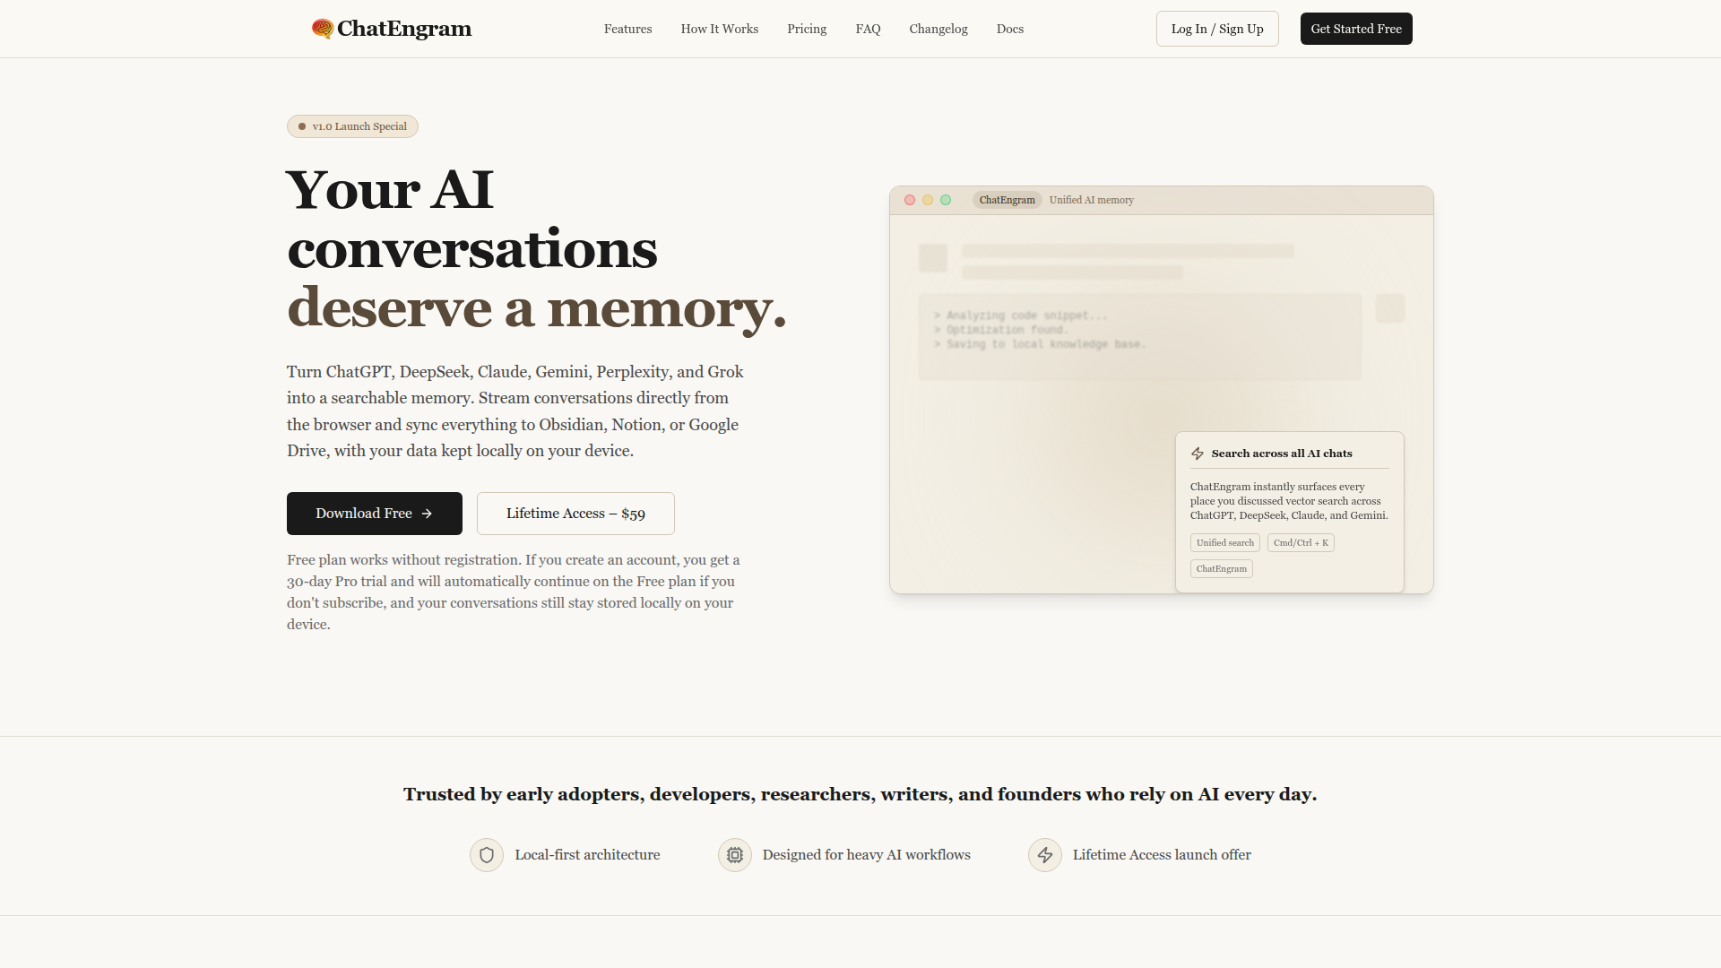
Task: Click the lightning icon beside Lifetime Access launch offer
Action: [x=1045, y=855]
